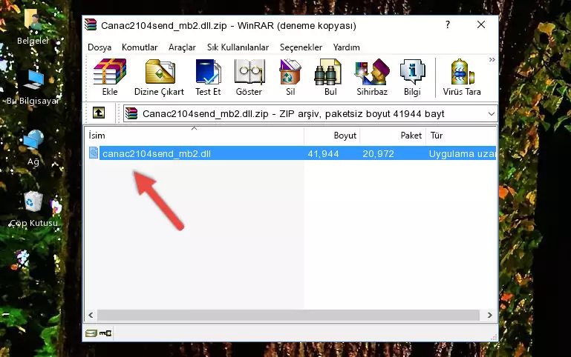Select the canac2104send_mb2.dll file row

[291, 153]
